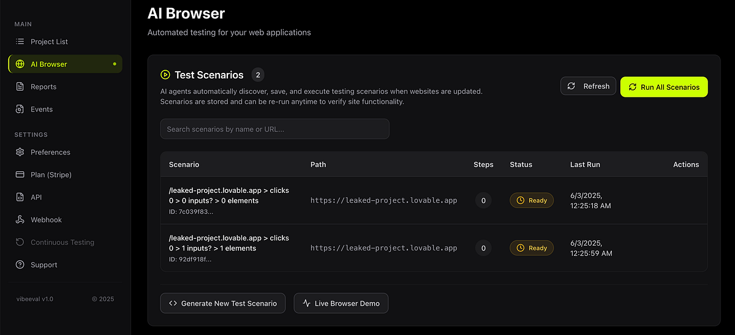Click the Project List list icon
The width and height of the screenshot is (735, 335).
click(x=20, y=42)
